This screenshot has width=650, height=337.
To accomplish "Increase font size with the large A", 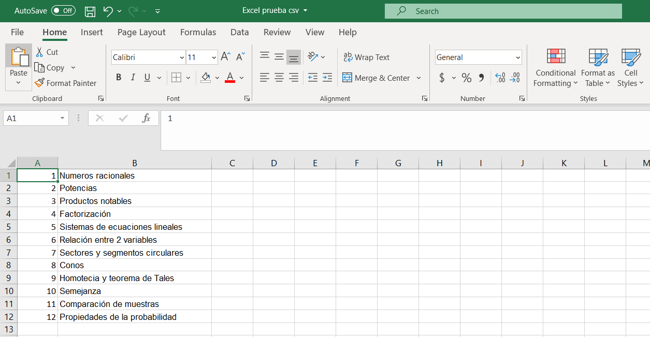I will coord(225,57).
